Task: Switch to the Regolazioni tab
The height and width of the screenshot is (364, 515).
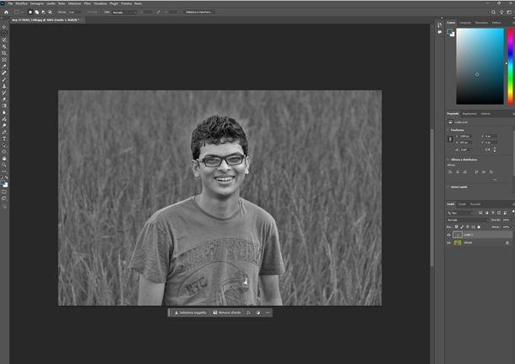Action: [x=469, y=114]
